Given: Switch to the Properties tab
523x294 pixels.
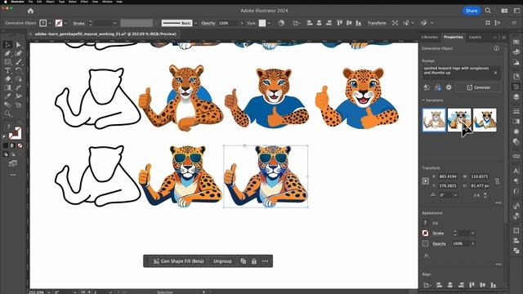Looking at the screenshot, I should pyautogui.click(x=454, y=37).
